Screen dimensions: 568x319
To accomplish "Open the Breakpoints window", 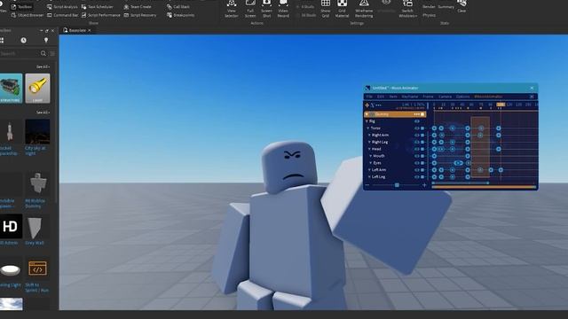I will point(180,15).
